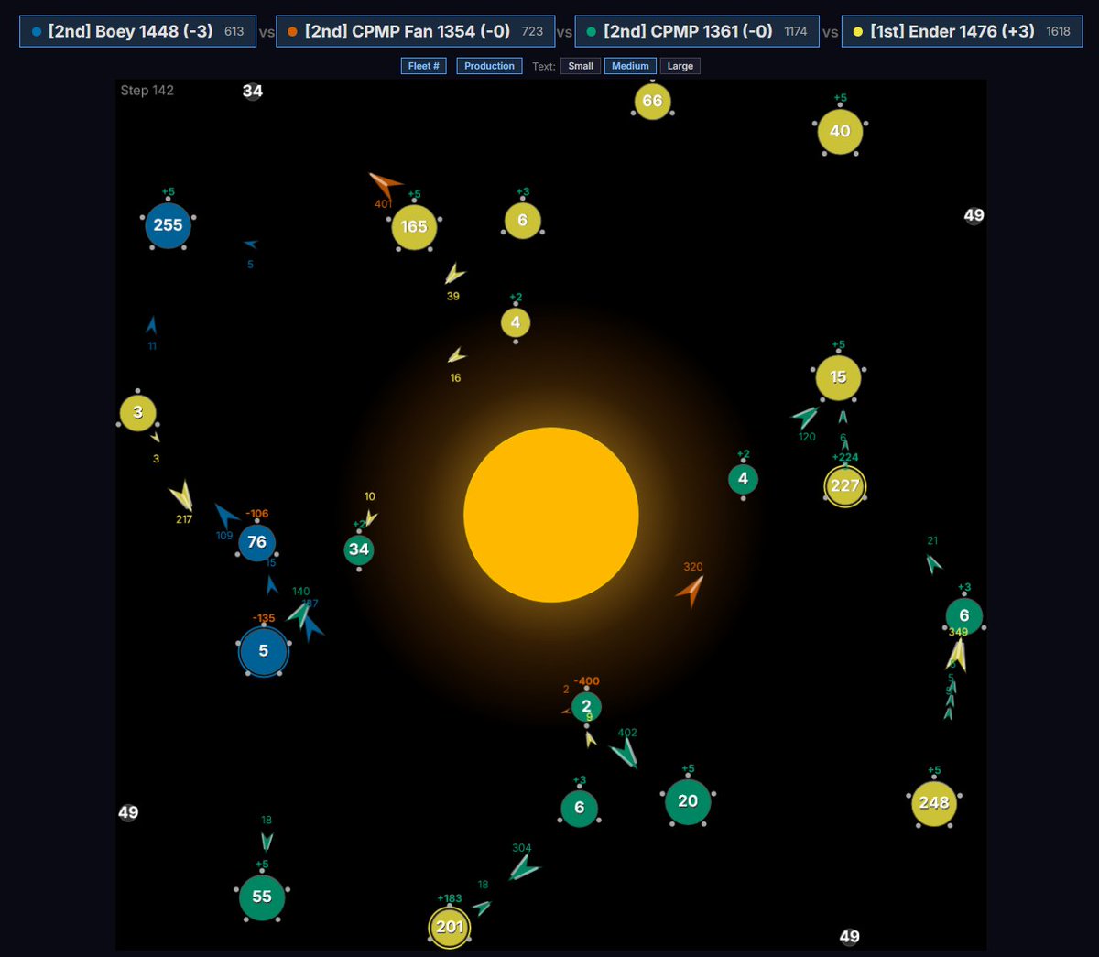This screenshot has height=957, width=1099.
Task: Click the green planet labeled 4
Action: point(743,478)
